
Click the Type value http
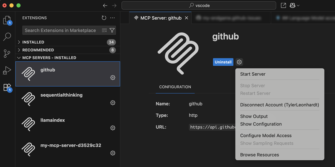193,116
